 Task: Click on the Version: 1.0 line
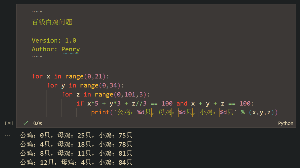(x=54, y=41)
